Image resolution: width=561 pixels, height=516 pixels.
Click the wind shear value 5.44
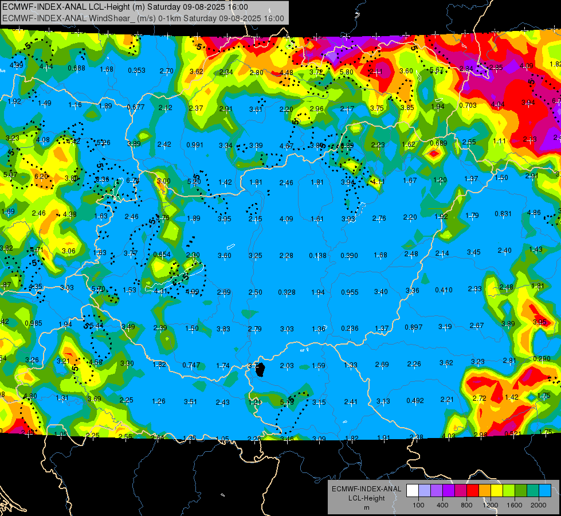tap(97, 326)
